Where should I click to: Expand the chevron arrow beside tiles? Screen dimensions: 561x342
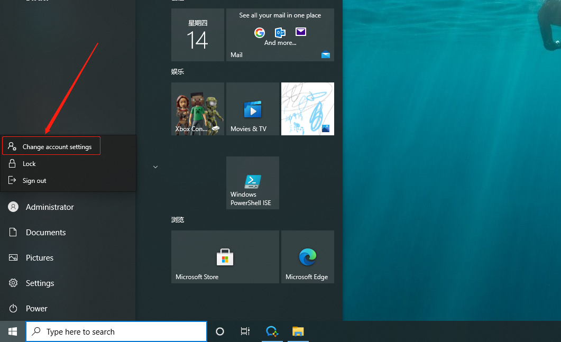pos(155,167)
